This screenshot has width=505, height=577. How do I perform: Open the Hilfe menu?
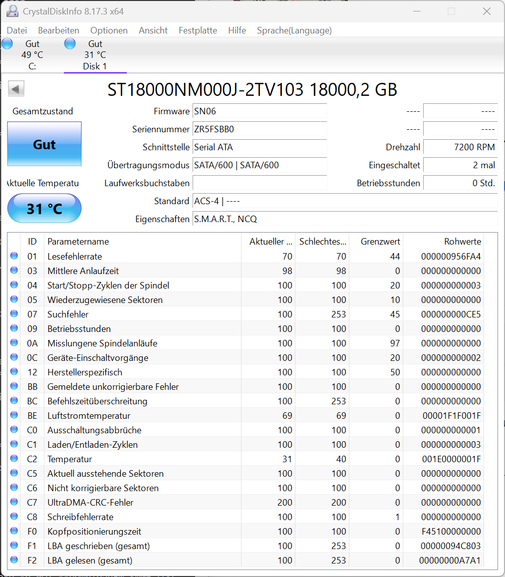click(x=237, y=30)
